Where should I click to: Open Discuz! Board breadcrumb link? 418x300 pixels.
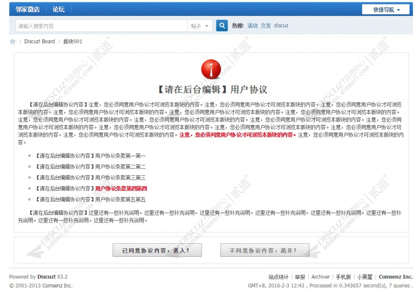[x=40, y=42]
